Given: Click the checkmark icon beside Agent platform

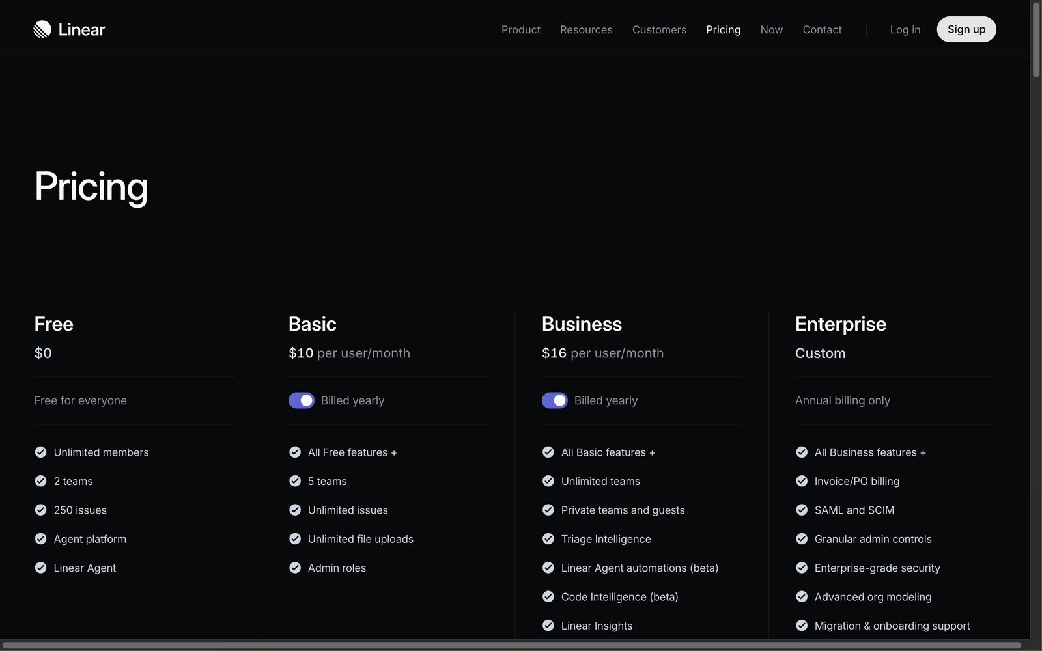Looking at the screenshot, I should (x=40, y=539).
